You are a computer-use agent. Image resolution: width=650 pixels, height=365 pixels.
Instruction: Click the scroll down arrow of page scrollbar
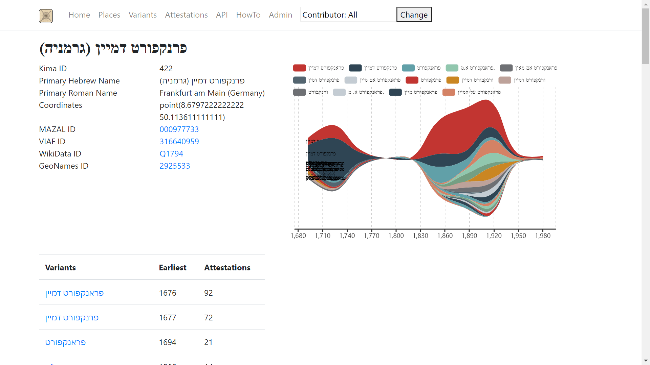coord(646,361)
